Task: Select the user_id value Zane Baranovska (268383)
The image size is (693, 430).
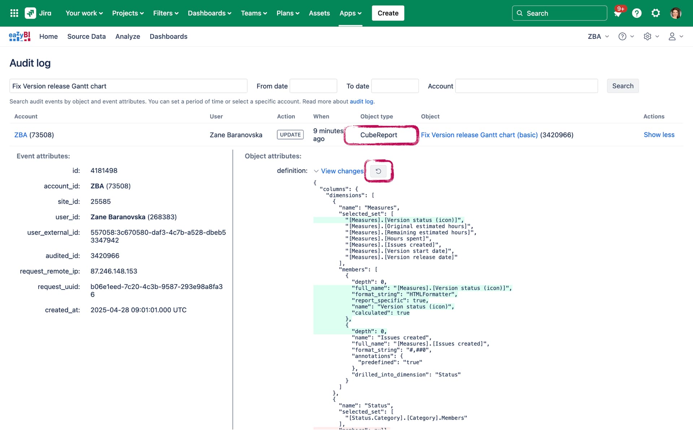Action: [x=134, y=217]
